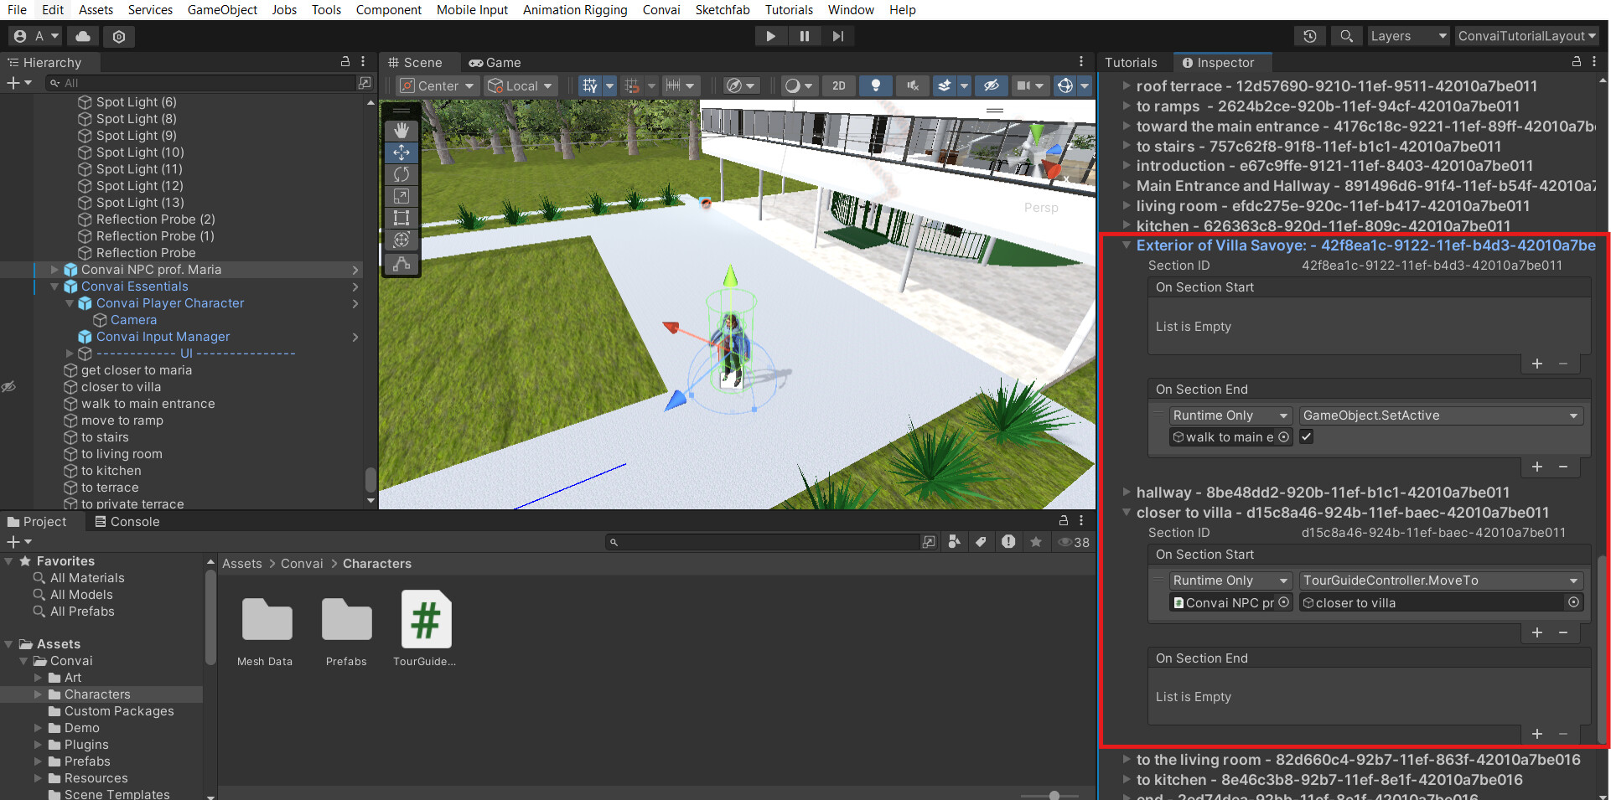Click the Step frame button
This screenshot has width=1611, height=800.
click(x=837, y=36)
